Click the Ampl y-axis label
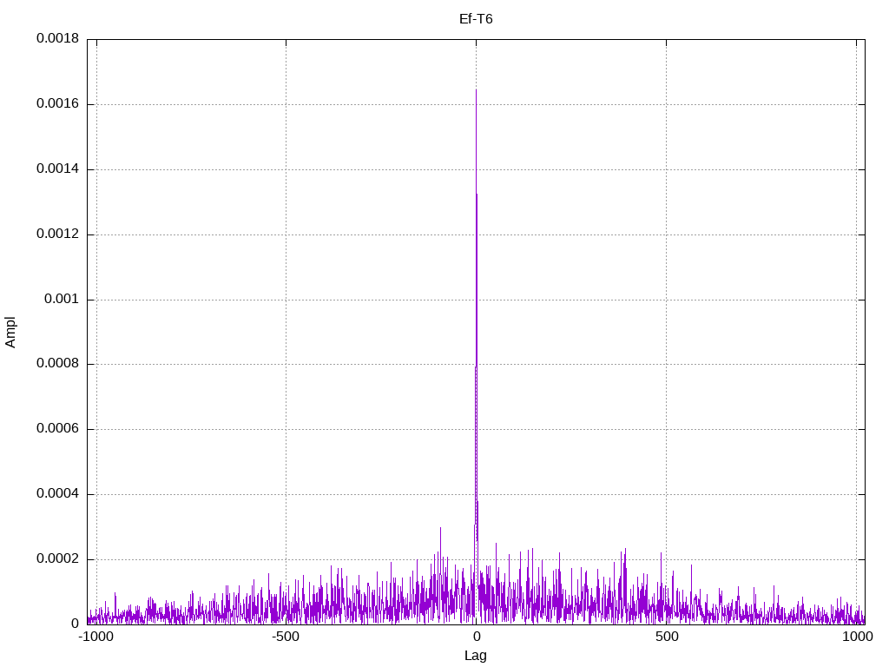Image resolution: width=889 pixels, height=667 pixels. [10, 333]
